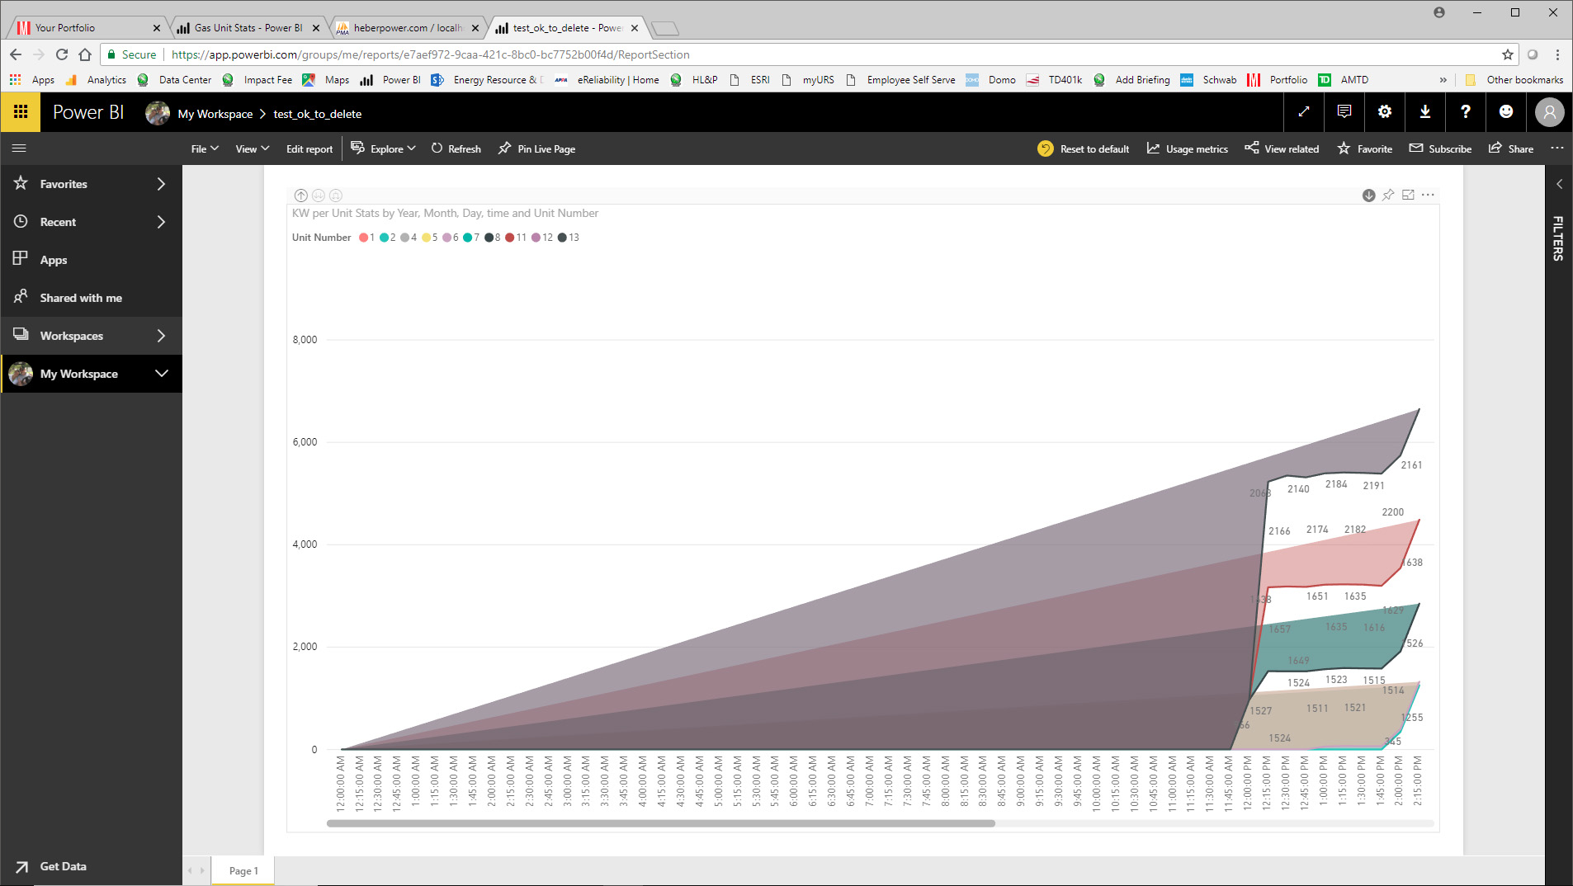Click the feedback smiley icon
Screen dimensions: 1573x886
[1506, 112]
